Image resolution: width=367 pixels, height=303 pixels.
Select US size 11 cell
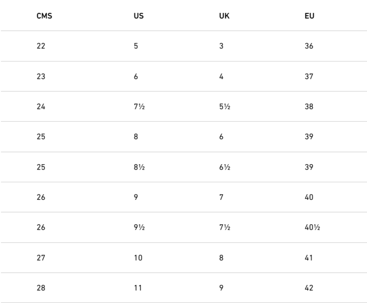coord(138,288)
